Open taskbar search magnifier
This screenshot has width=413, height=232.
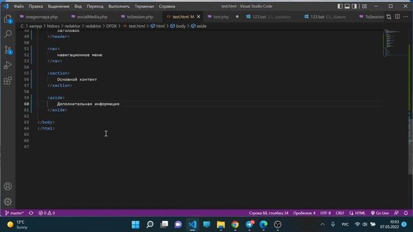[x=150, y=224]
